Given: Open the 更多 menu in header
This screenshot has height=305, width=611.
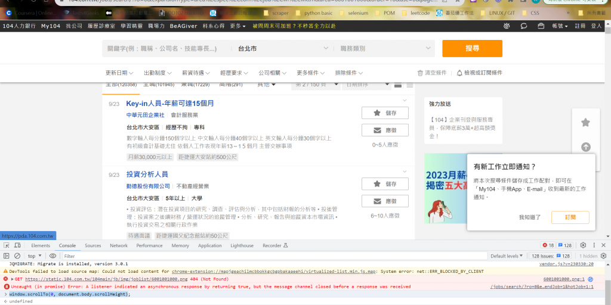Looking at the screenshot, I should [x=237, y=26].
